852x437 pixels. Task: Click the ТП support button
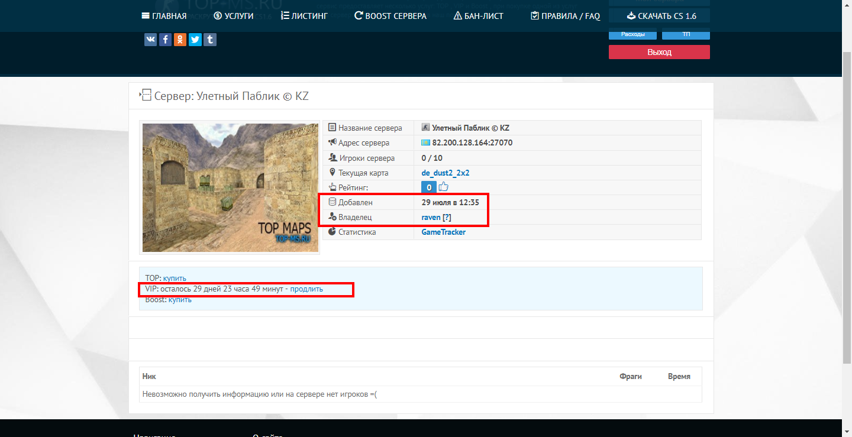686,34
